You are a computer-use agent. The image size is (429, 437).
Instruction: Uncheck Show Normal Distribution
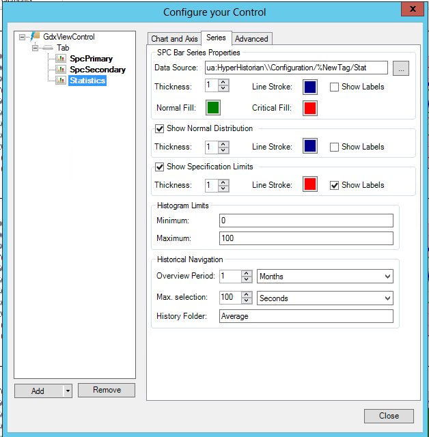160,128
